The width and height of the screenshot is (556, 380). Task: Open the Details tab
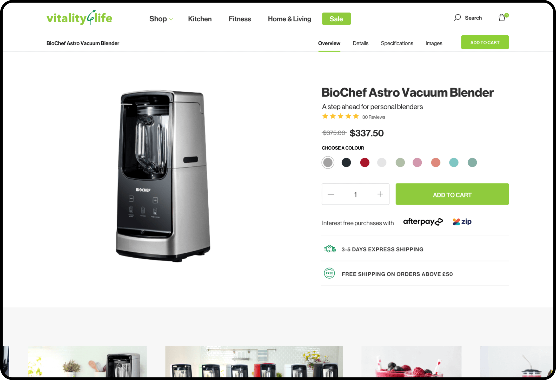pos(360,43)
